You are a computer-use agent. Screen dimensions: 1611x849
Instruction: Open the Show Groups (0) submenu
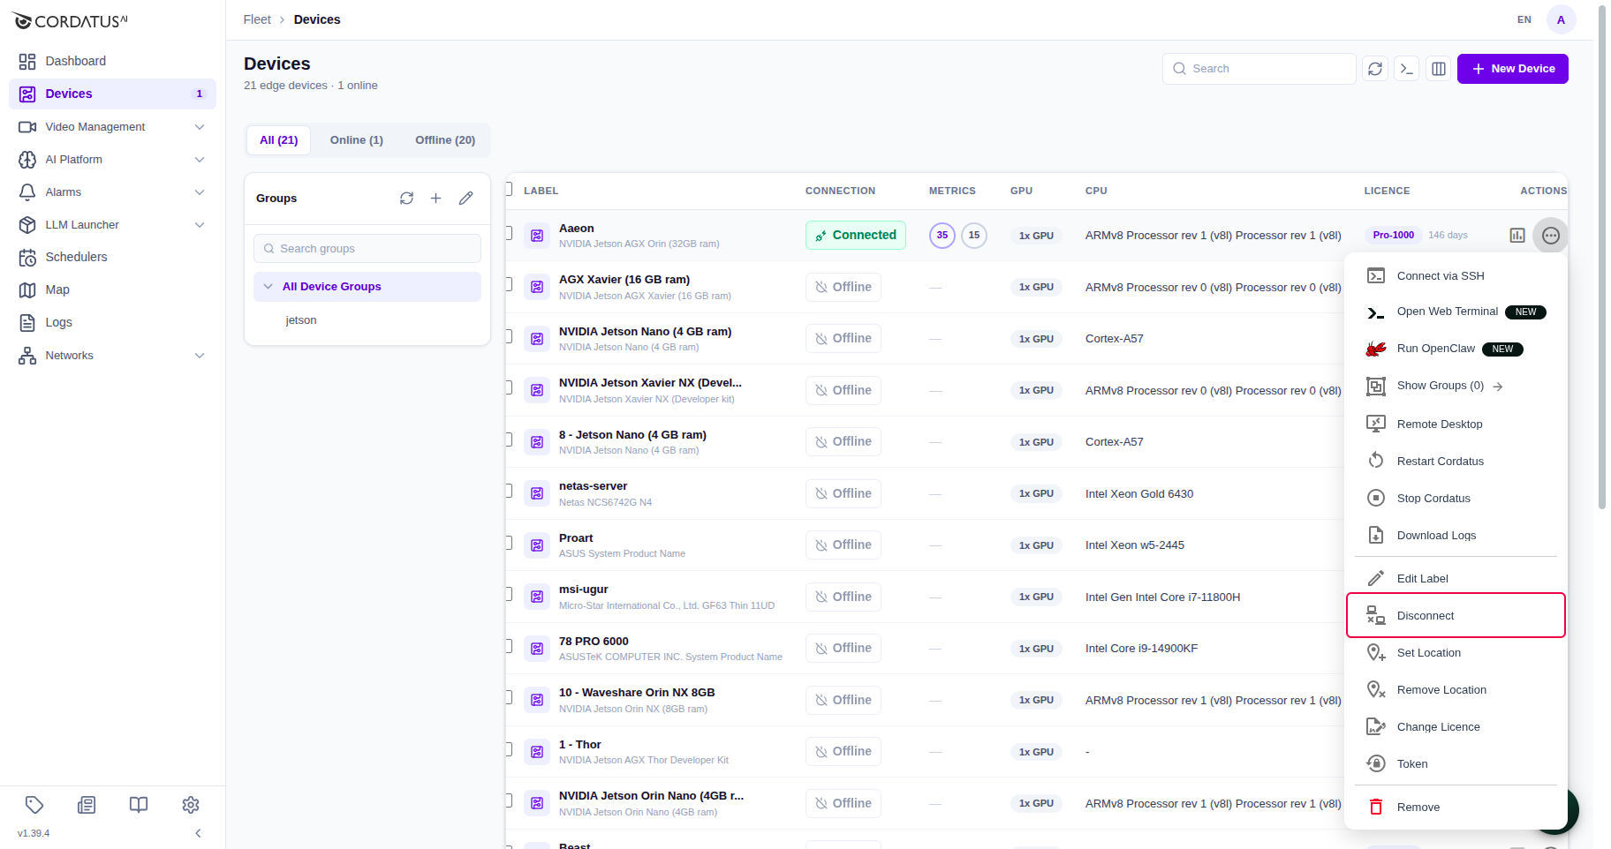point(1456,386)
